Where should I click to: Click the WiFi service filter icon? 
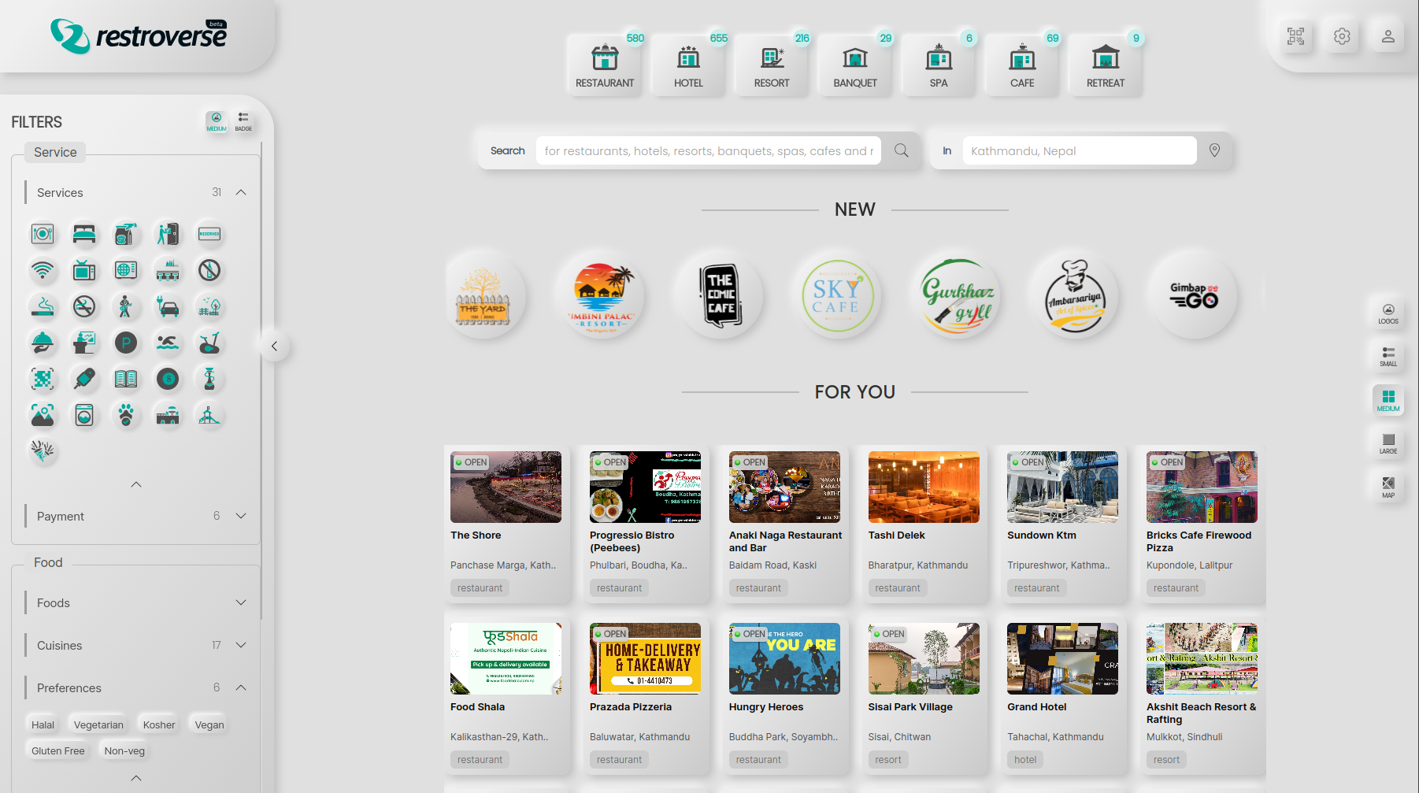(43, 271)
